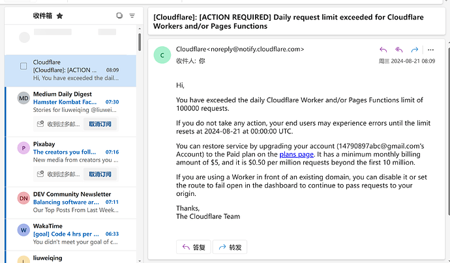
Task: Click the subscription icon under Medium email
Action: (x=40, y=124)
